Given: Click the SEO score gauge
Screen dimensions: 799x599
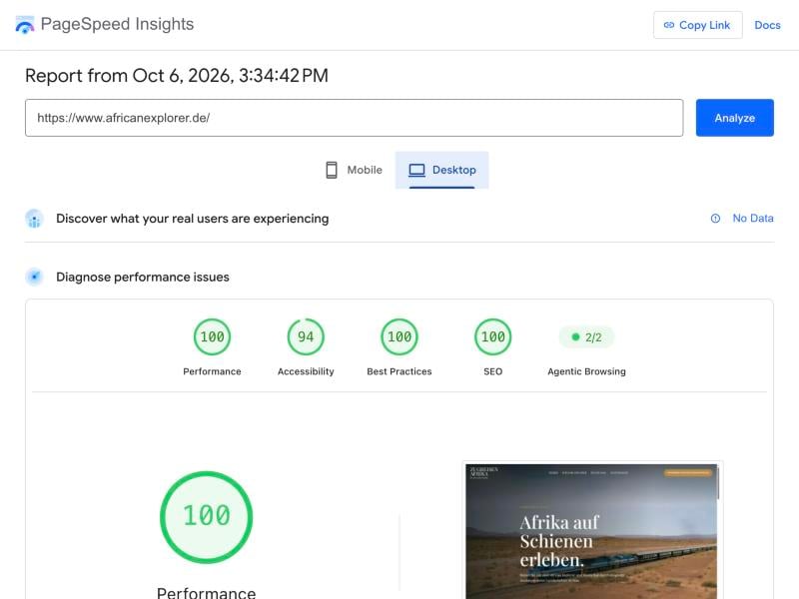Looking at the screenshot, I should pyautogui.click(x=492, y=336).
